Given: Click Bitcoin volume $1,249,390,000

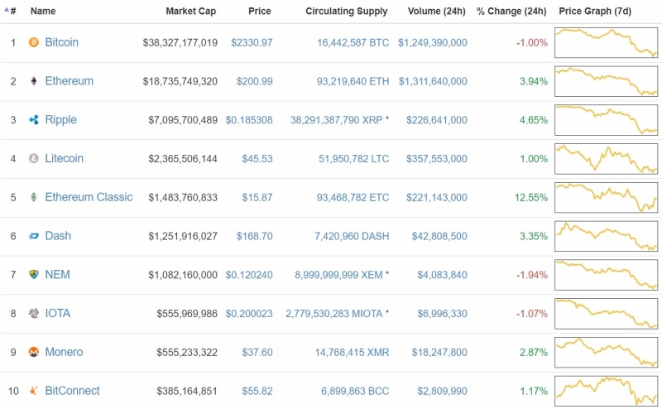Looking at the screenshot, I should (433, 43).
